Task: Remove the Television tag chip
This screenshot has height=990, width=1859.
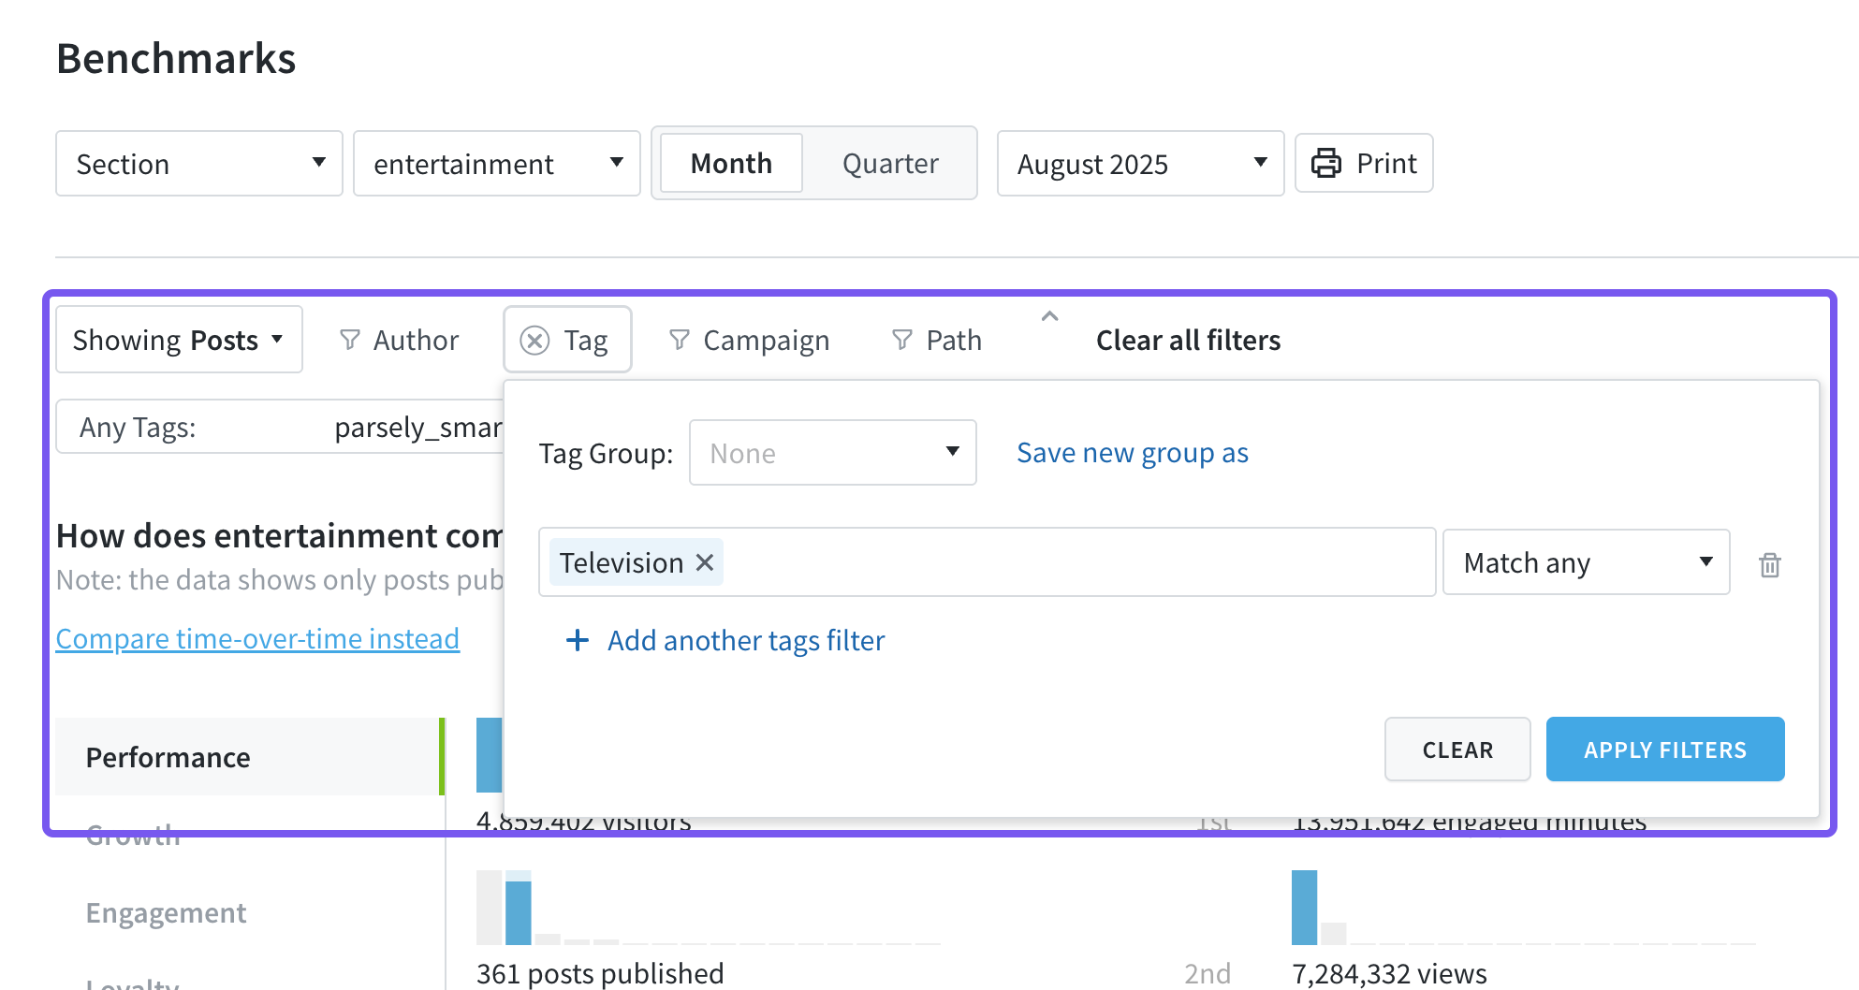Action: [x=705, y=562]
